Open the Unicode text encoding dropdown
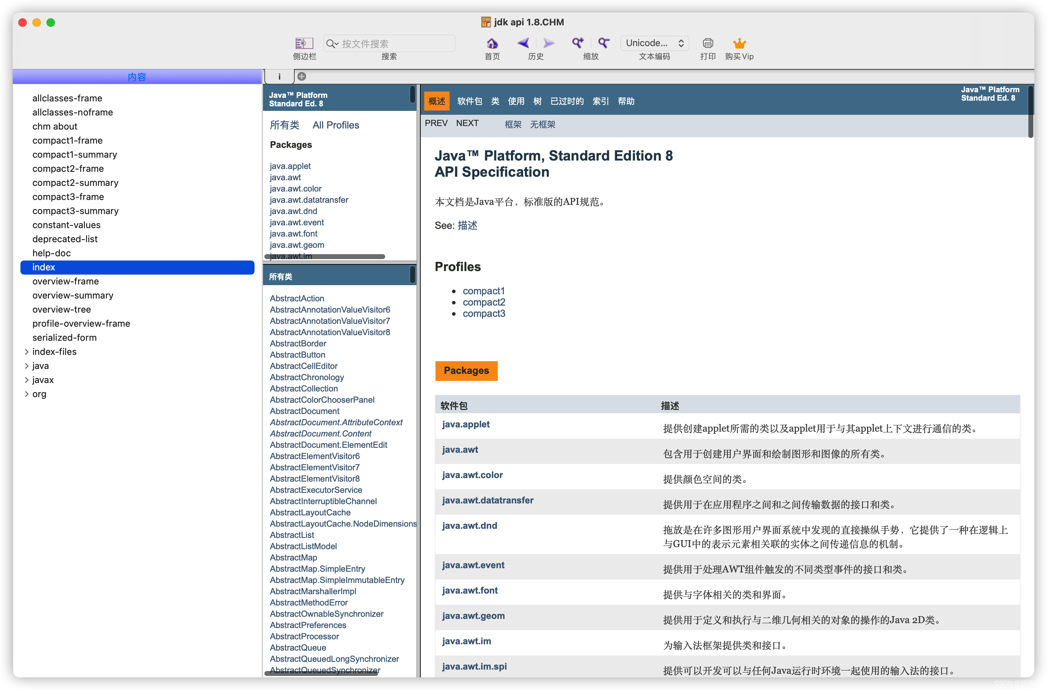The height and width of the screenshot is (690, 1047). (654, 43)
